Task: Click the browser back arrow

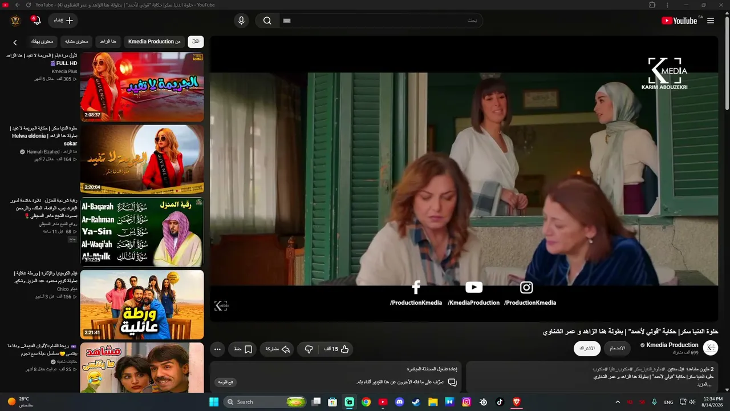Action: pos(17,5)
